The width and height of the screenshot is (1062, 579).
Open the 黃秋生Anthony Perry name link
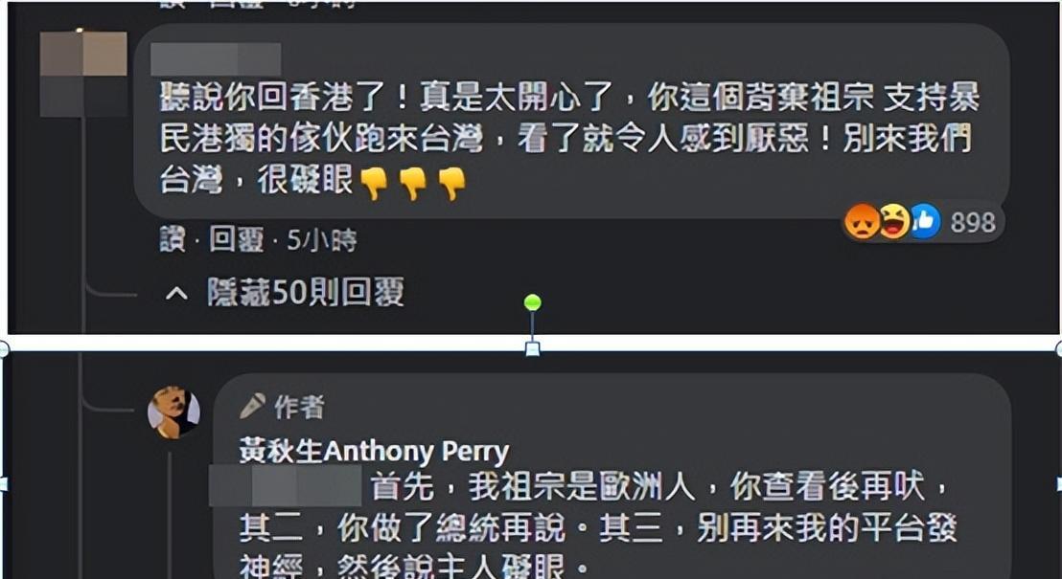[x=373, y=451]
